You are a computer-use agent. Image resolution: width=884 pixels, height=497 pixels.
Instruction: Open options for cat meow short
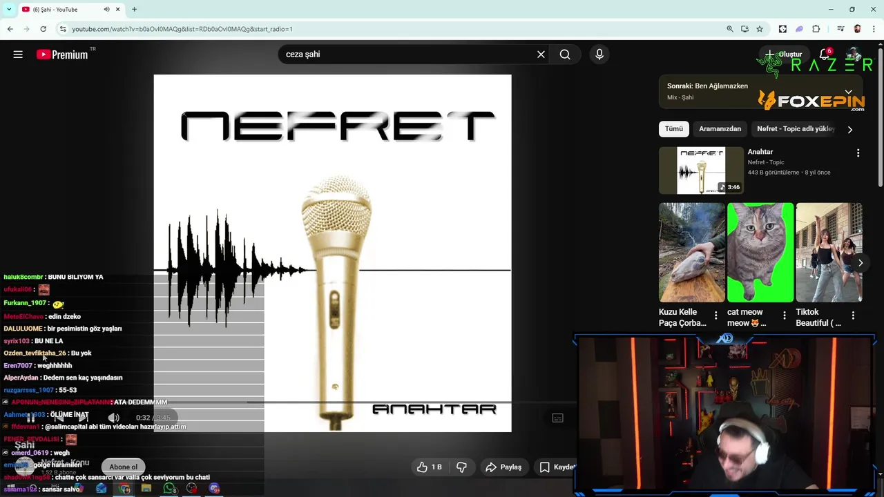[x=784, y=315]
